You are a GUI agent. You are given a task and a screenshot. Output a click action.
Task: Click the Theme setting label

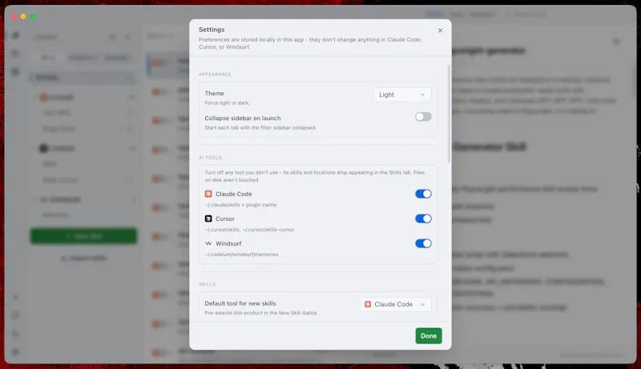tap(214, 94)
